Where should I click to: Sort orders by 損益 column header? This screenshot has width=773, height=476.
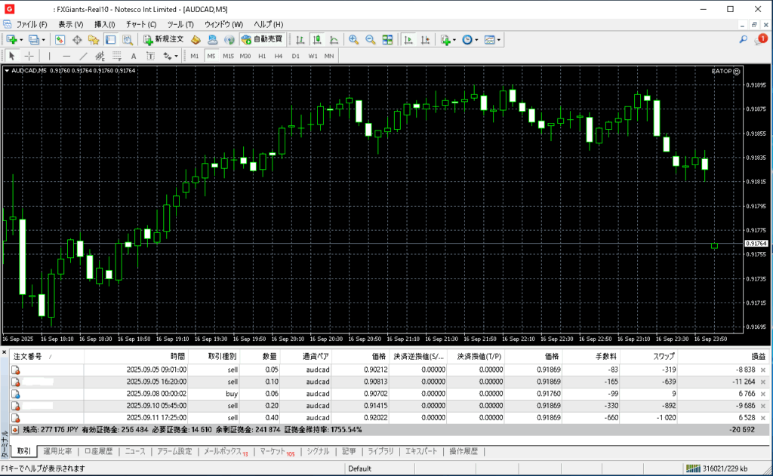tap(757, 356)
